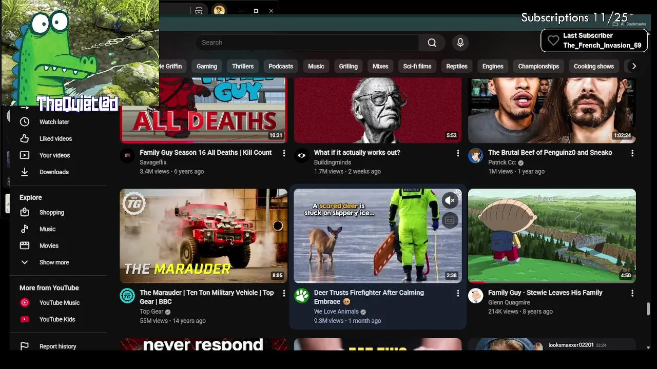
Task: Select the Engines chip
Action: coord(493,66)
